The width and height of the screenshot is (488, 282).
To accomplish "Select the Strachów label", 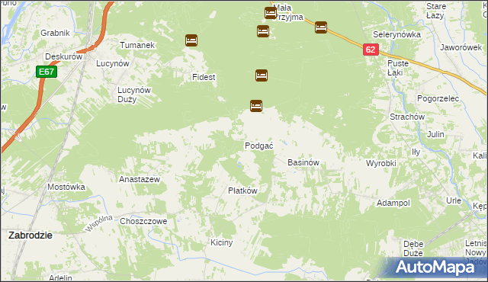I will (407, 117).
